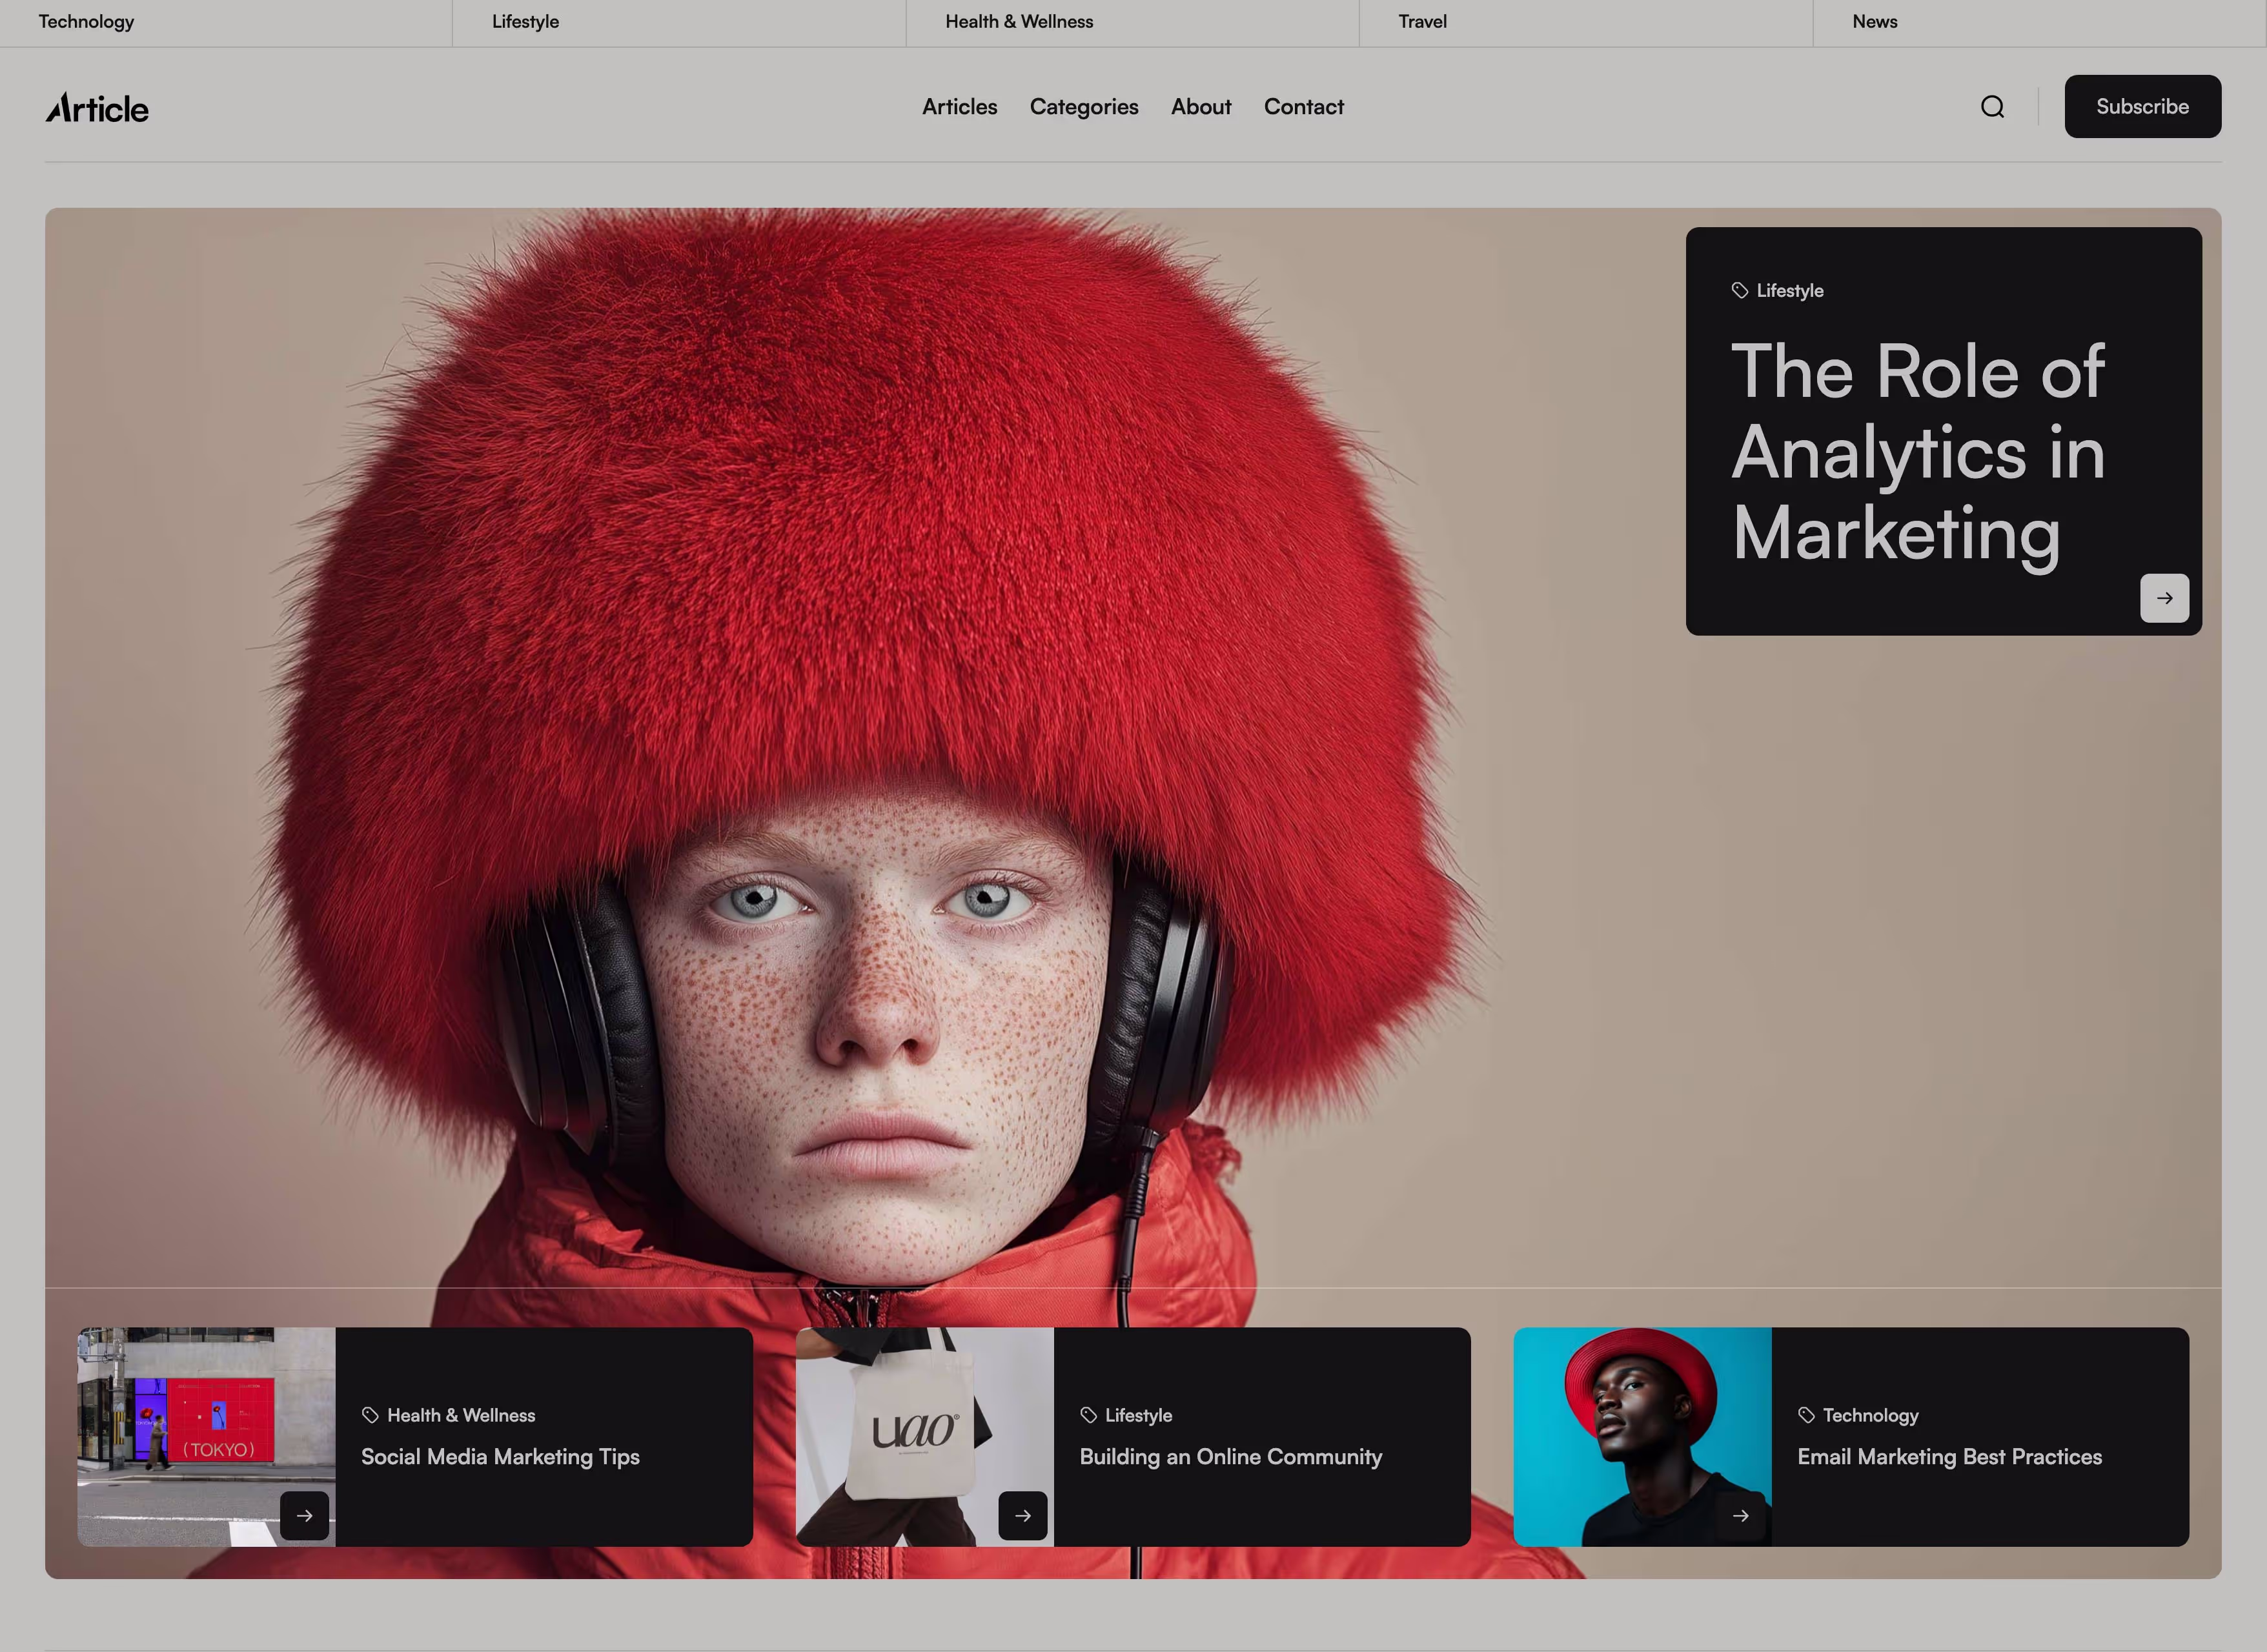
Task: Click arrow icon on Tokyo street thumbnail
Action: pyautogui.click(x=304, y=1516)
